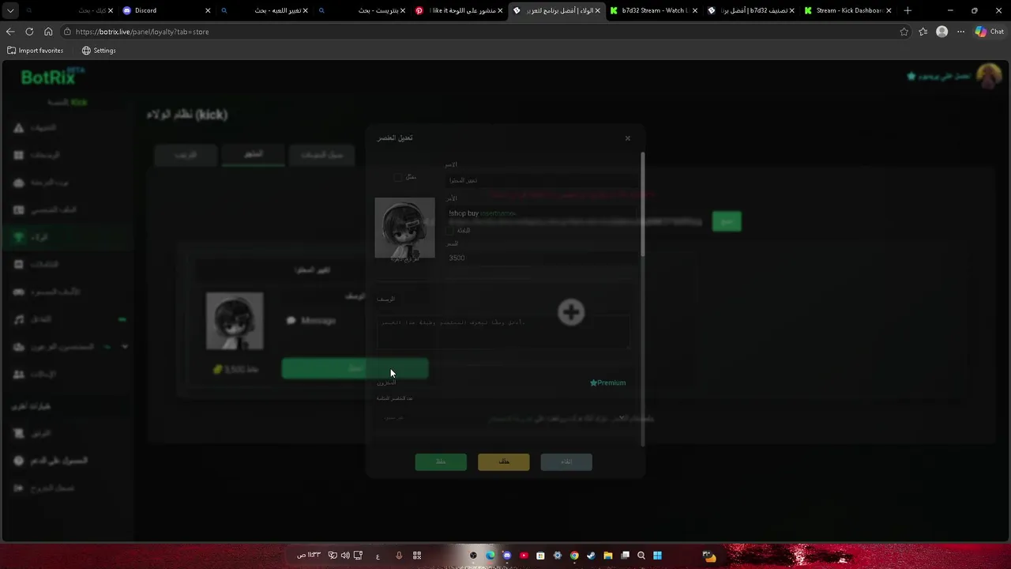
Task: Click the Windows Start button
Action: point(657,556)
